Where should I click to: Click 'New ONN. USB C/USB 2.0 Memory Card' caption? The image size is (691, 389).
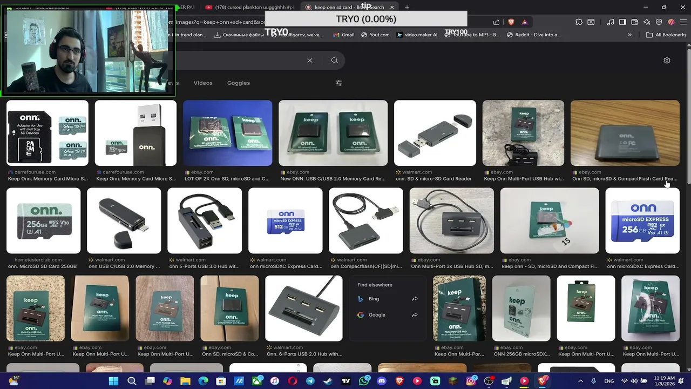[333, 179]
